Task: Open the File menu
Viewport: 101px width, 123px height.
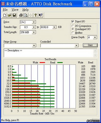Action: coord(5,10)
